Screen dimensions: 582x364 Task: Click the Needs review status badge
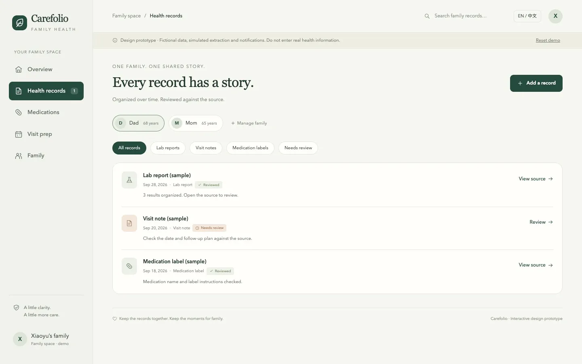[209, 228]
